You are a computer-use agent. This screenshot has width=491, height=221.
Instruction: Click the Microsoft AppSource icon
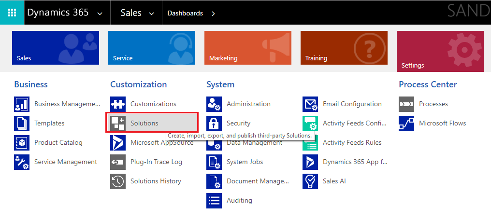[x=118, y=142]
